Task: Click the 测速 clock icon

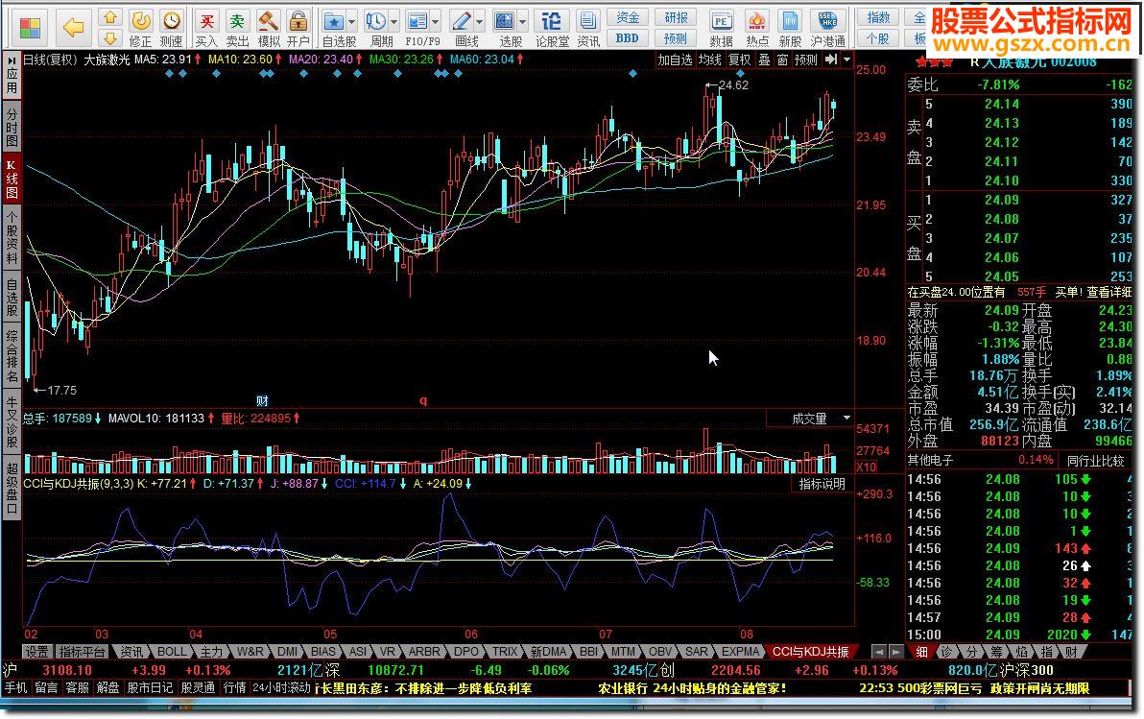Action: coord(171,21)
